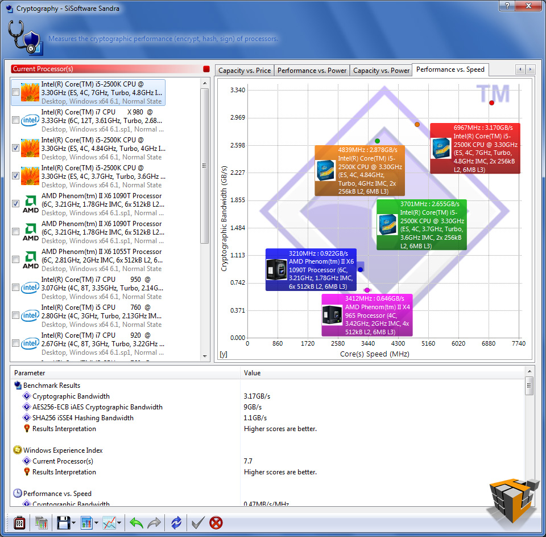Click the red chip icon in the bottom toolbar
The height and width of the screenshot is (537, 546).
[x=19, y=523]
